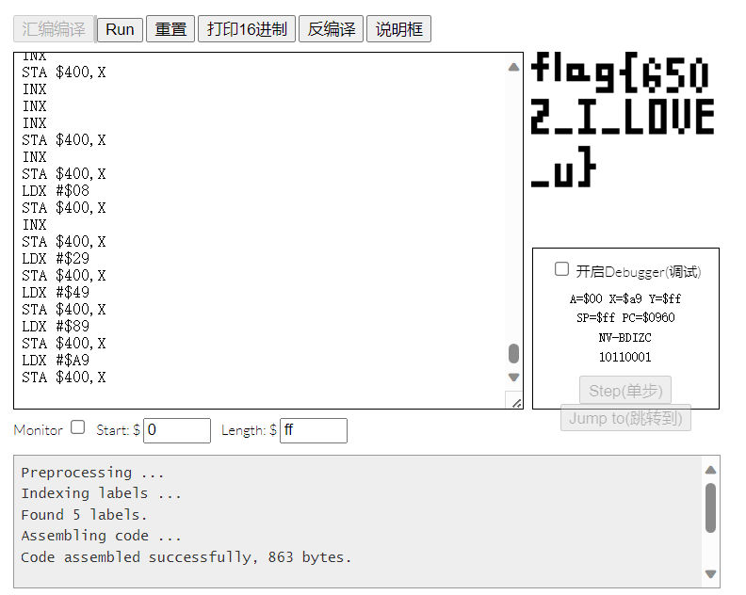
Task: Click the editor resize handle corner
Action: [516, 402]
